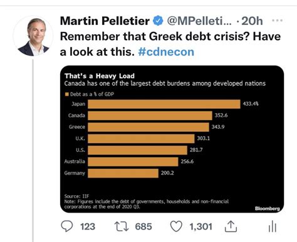297x242 pixels.
Task: Open Martin Pelletier's profile photo
Action: pyautogui.click(x=33, y=36)
